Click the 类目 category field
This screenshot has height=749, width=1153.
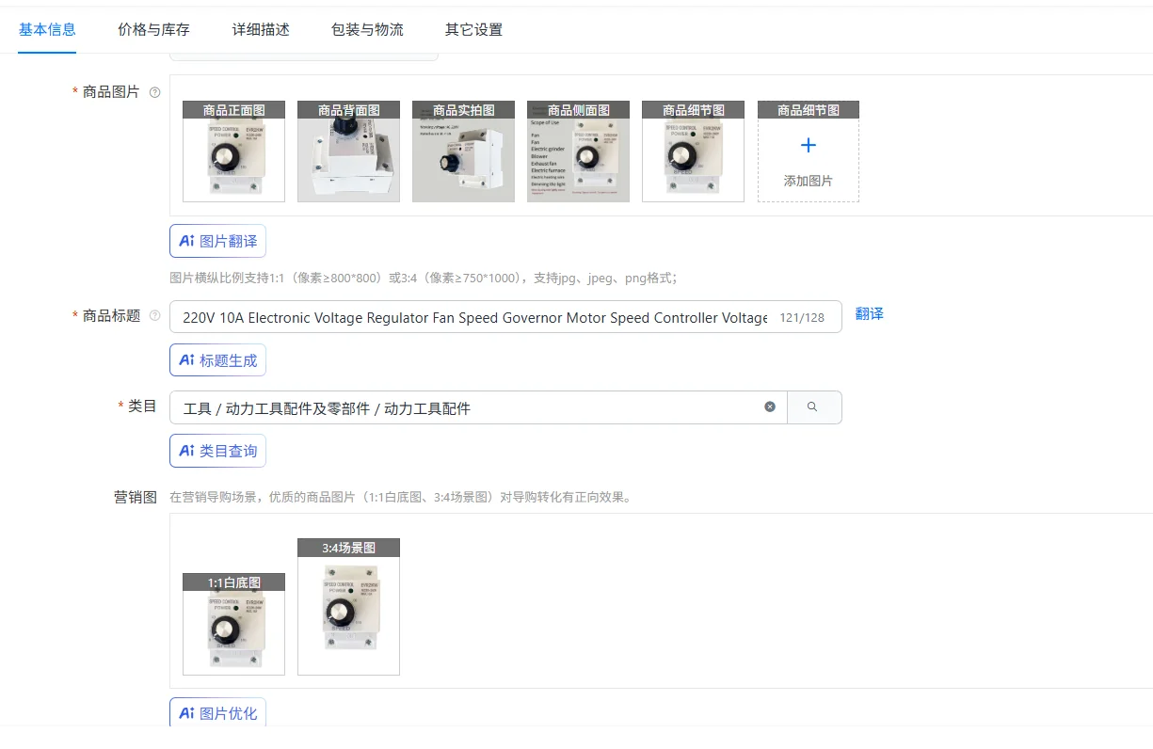[478, 407]
